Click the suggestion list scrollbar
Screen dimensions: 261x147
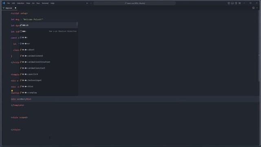(77, 25)
